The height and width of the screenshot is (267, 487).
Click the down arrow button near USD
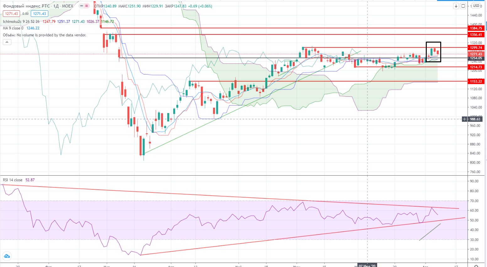pos(456,6)
